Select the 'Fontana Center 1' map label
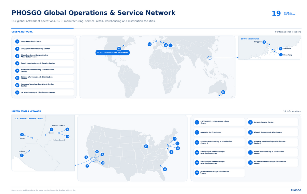This screenshot has height=194, width=307. [59, 126]
